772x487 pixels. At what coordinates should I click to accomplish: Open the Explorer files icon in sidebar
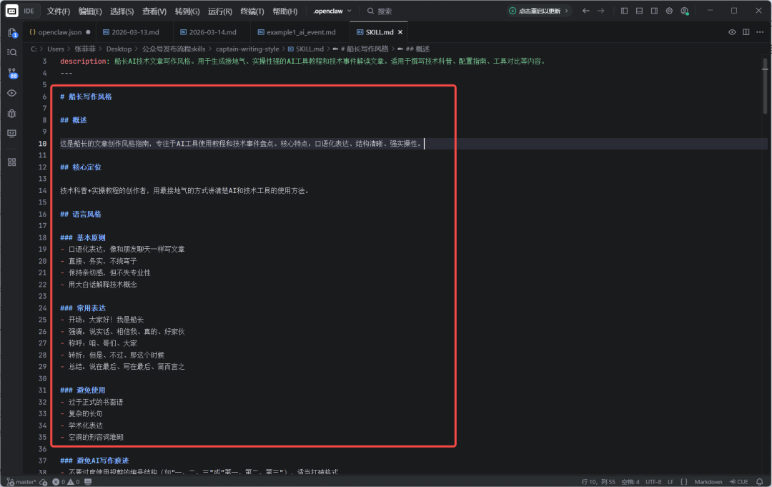pos(12,33)
